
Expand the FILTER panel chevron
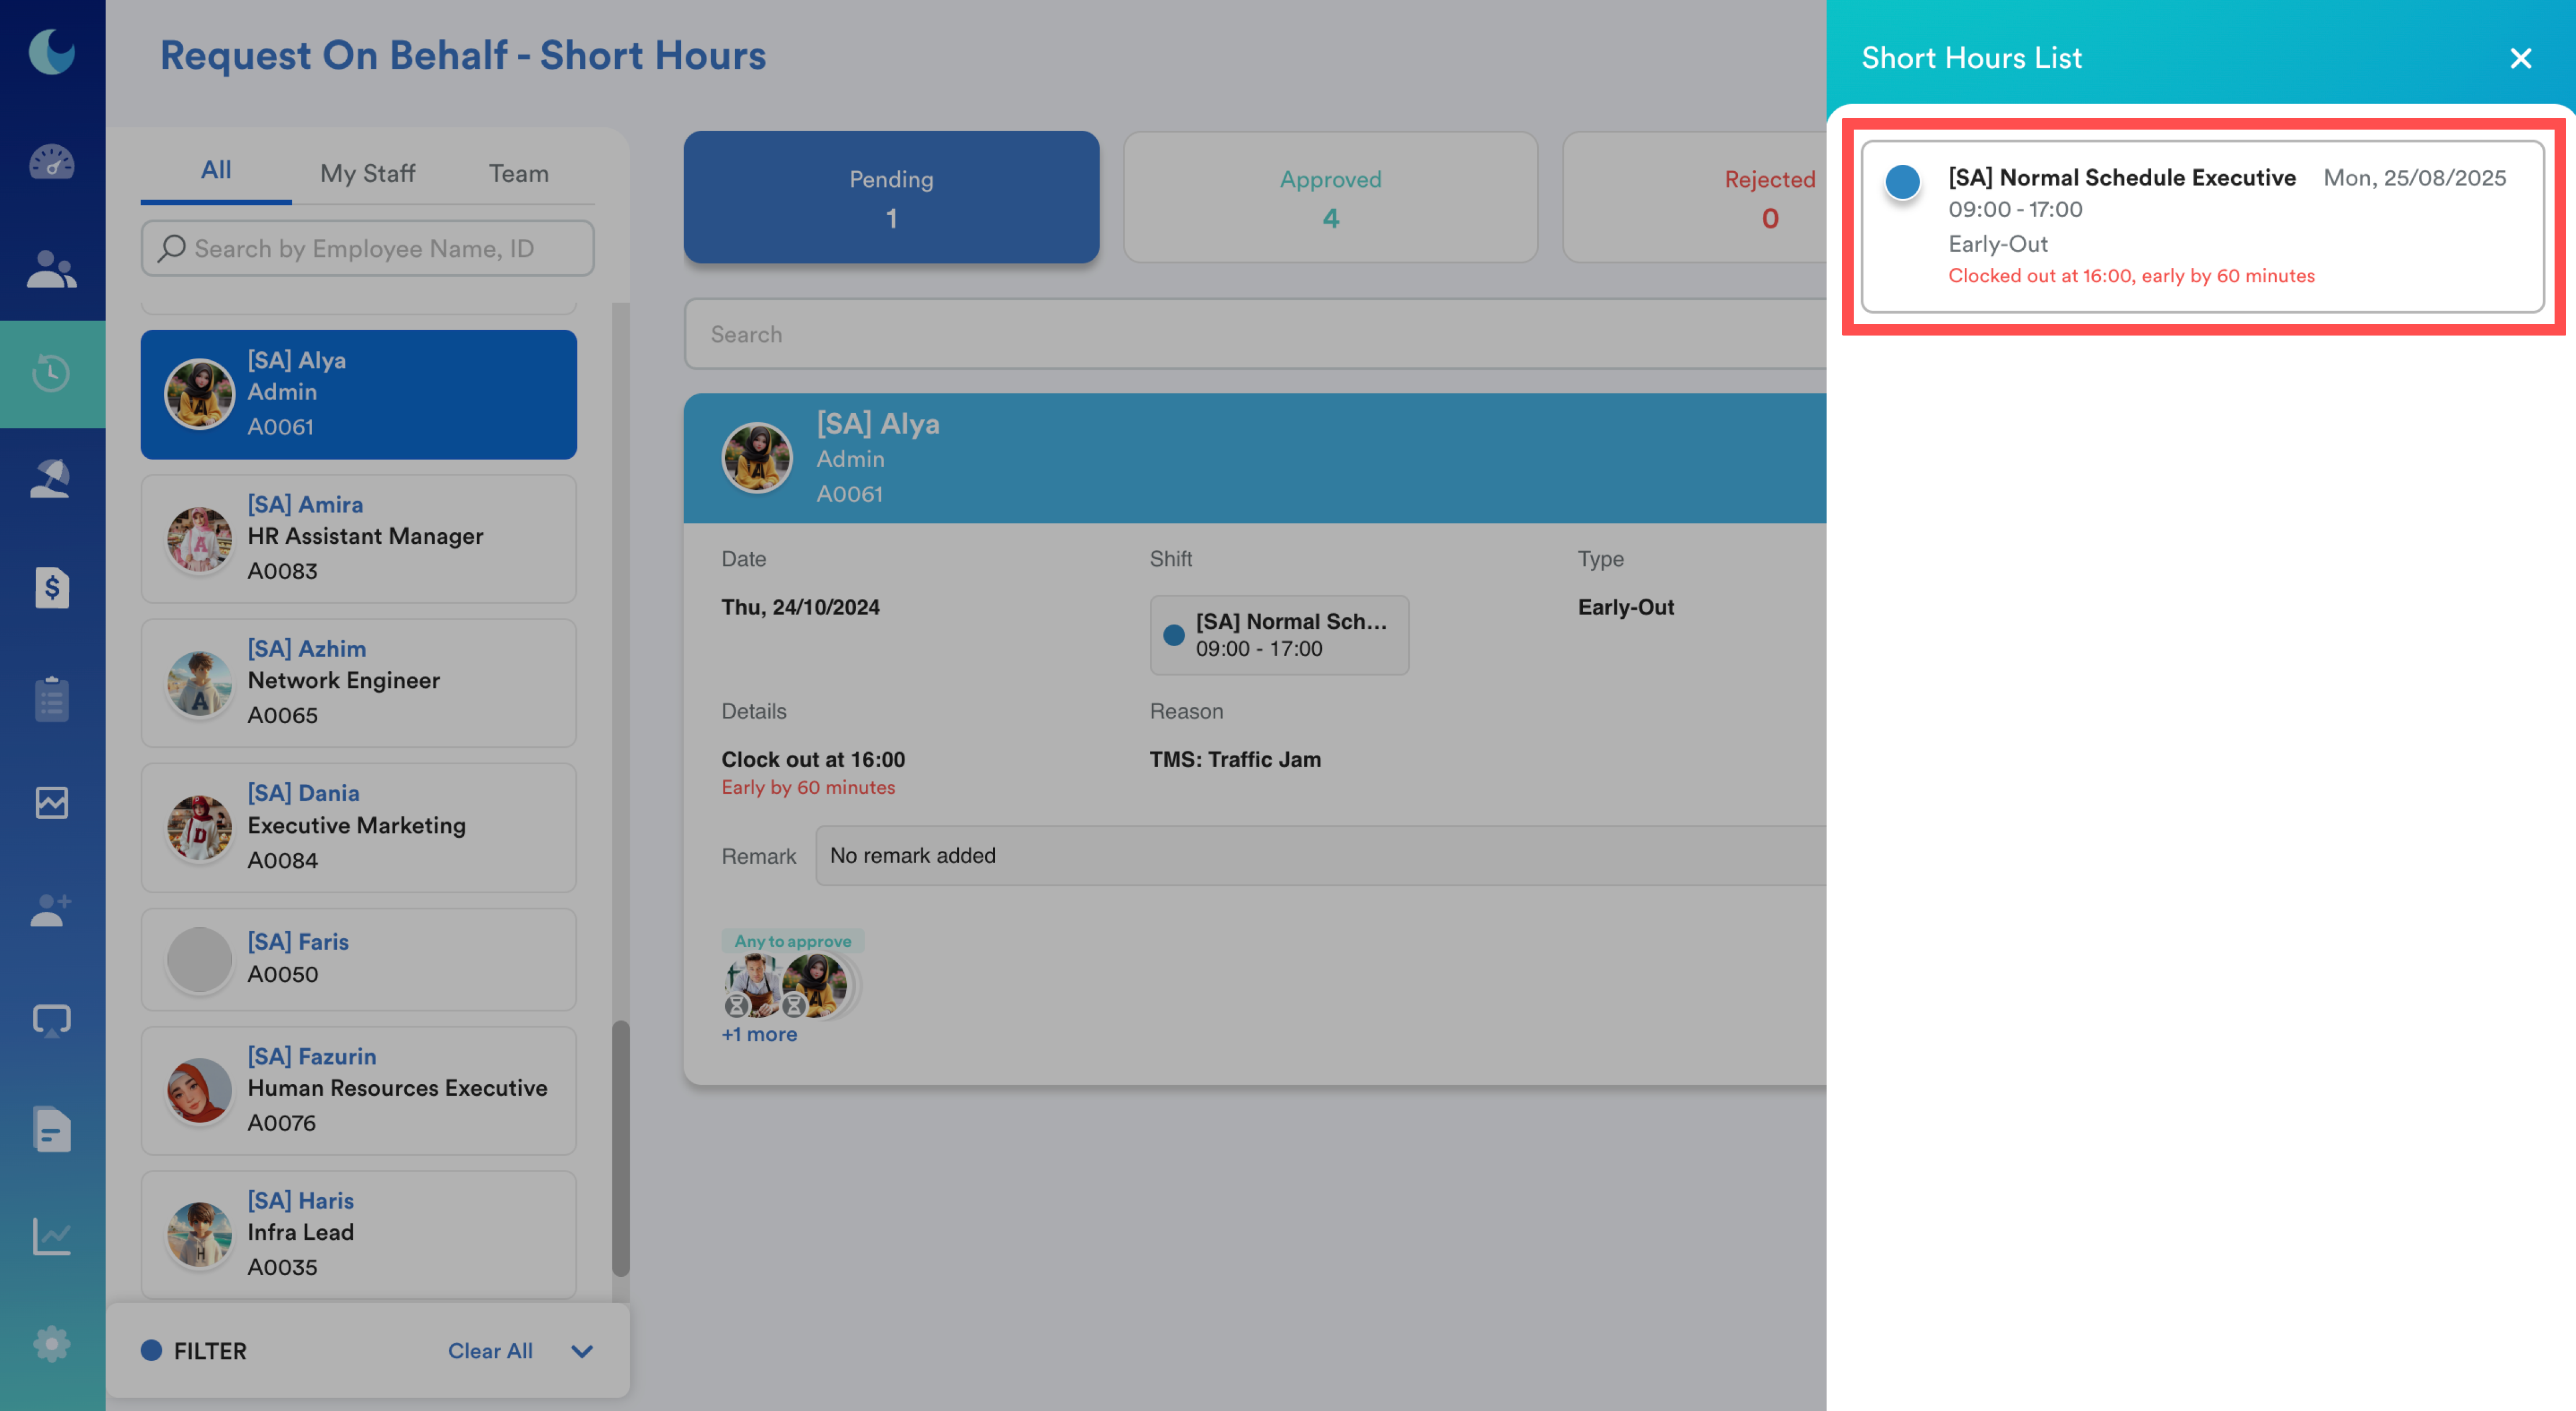[582, 1351]
